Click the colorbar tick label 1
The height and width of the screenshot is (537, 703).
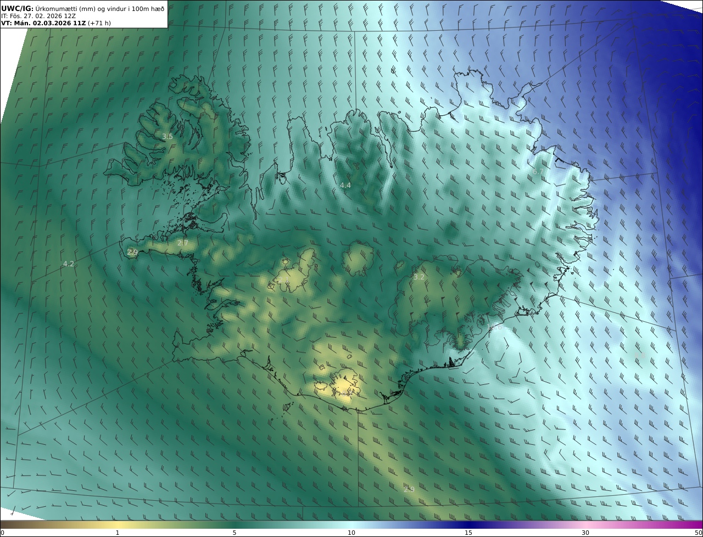[117, 533]
